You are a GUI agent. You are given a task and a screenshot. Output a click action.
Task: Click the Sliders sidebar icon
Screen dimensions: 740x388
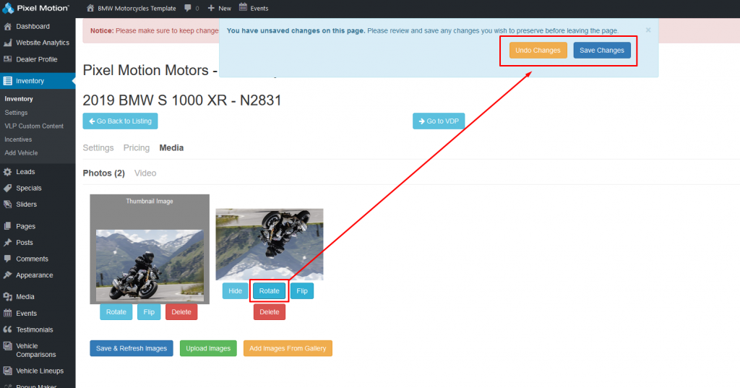click(7, 204)
